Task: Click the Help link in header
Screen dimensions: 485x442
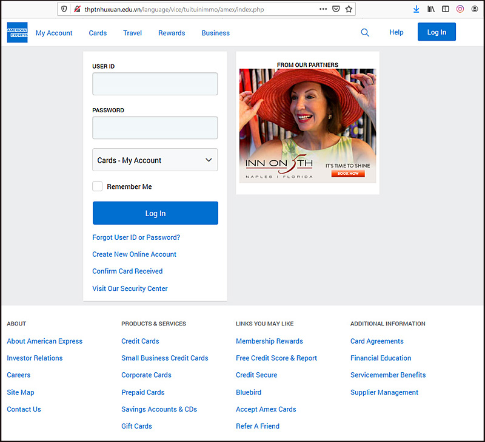Action: click(x=396, y=32)
